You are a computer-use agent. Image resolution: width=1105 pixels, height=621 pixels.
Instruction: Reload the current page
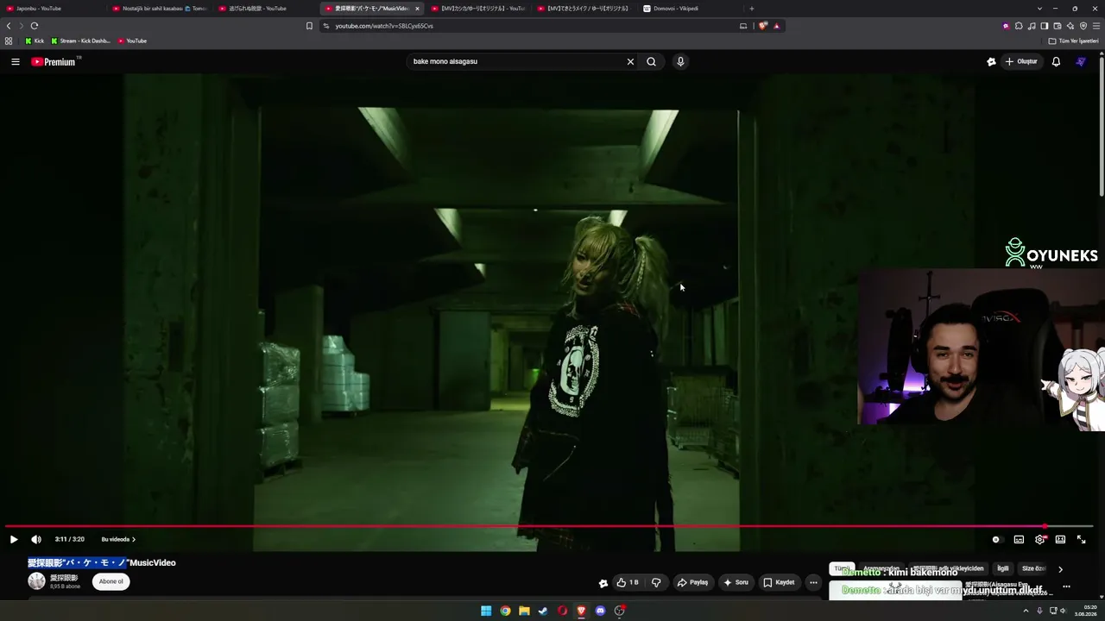coord(35,26)
